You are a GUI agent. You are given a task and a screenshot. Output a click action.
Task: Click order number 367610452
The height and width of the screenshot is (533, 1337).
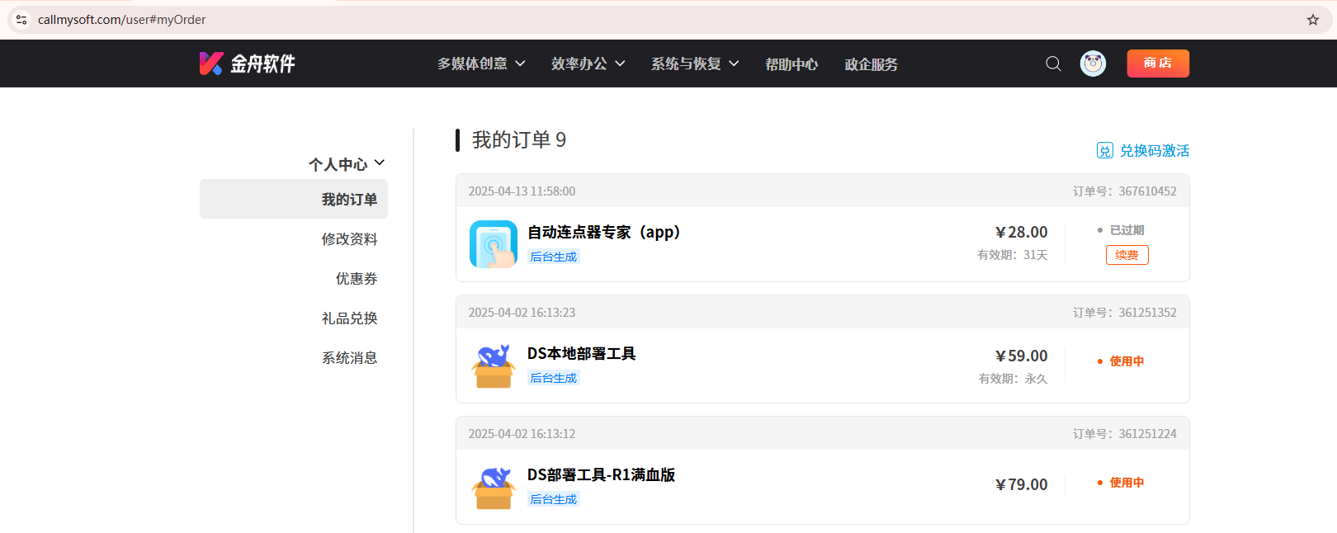(1125, 191)
